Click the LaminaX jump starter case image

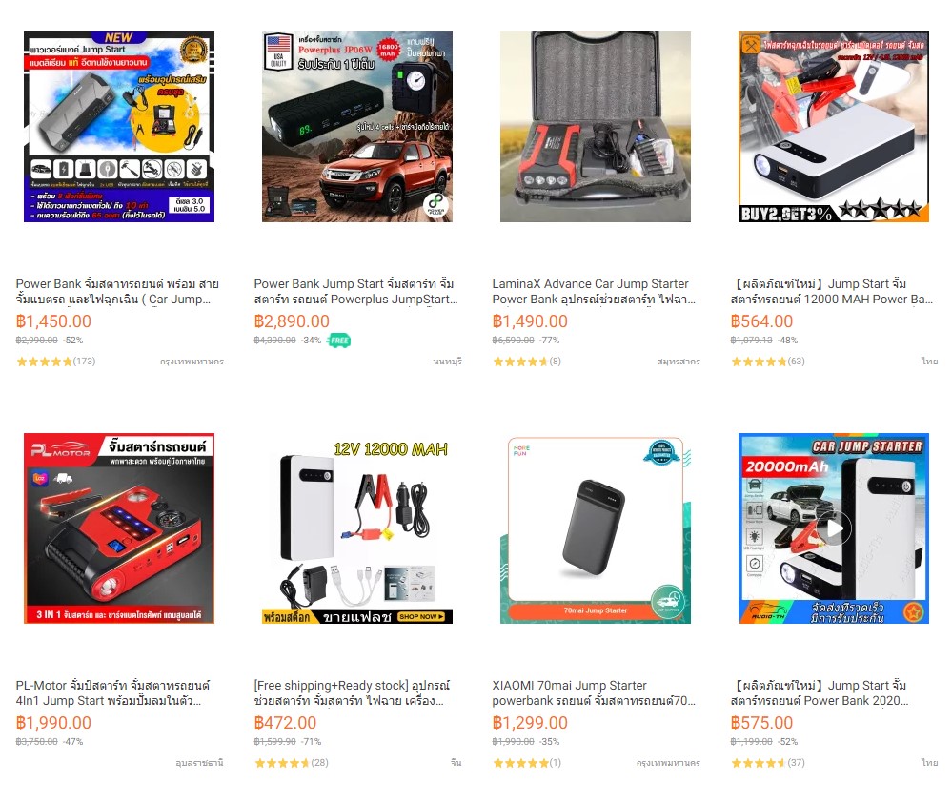coord(596,127)
